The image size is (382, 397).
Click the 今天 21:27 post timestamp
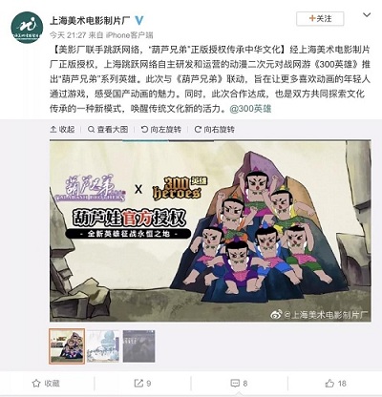click(x=68, y=35)
